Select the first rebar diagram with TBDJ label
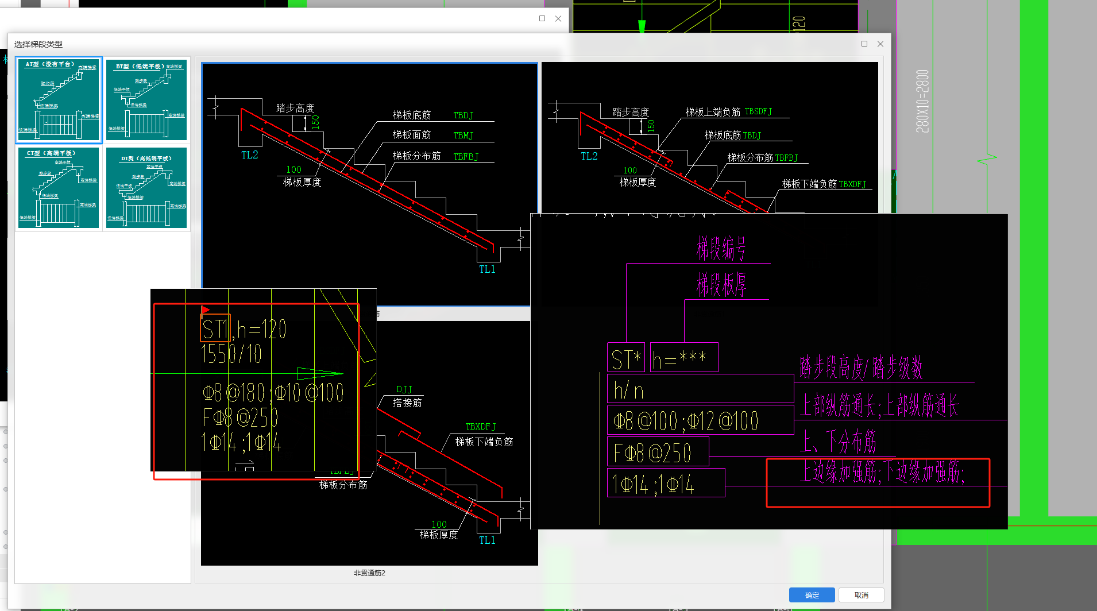The height and width of the screenshot is (611, 1097). [x=369, y=184]
